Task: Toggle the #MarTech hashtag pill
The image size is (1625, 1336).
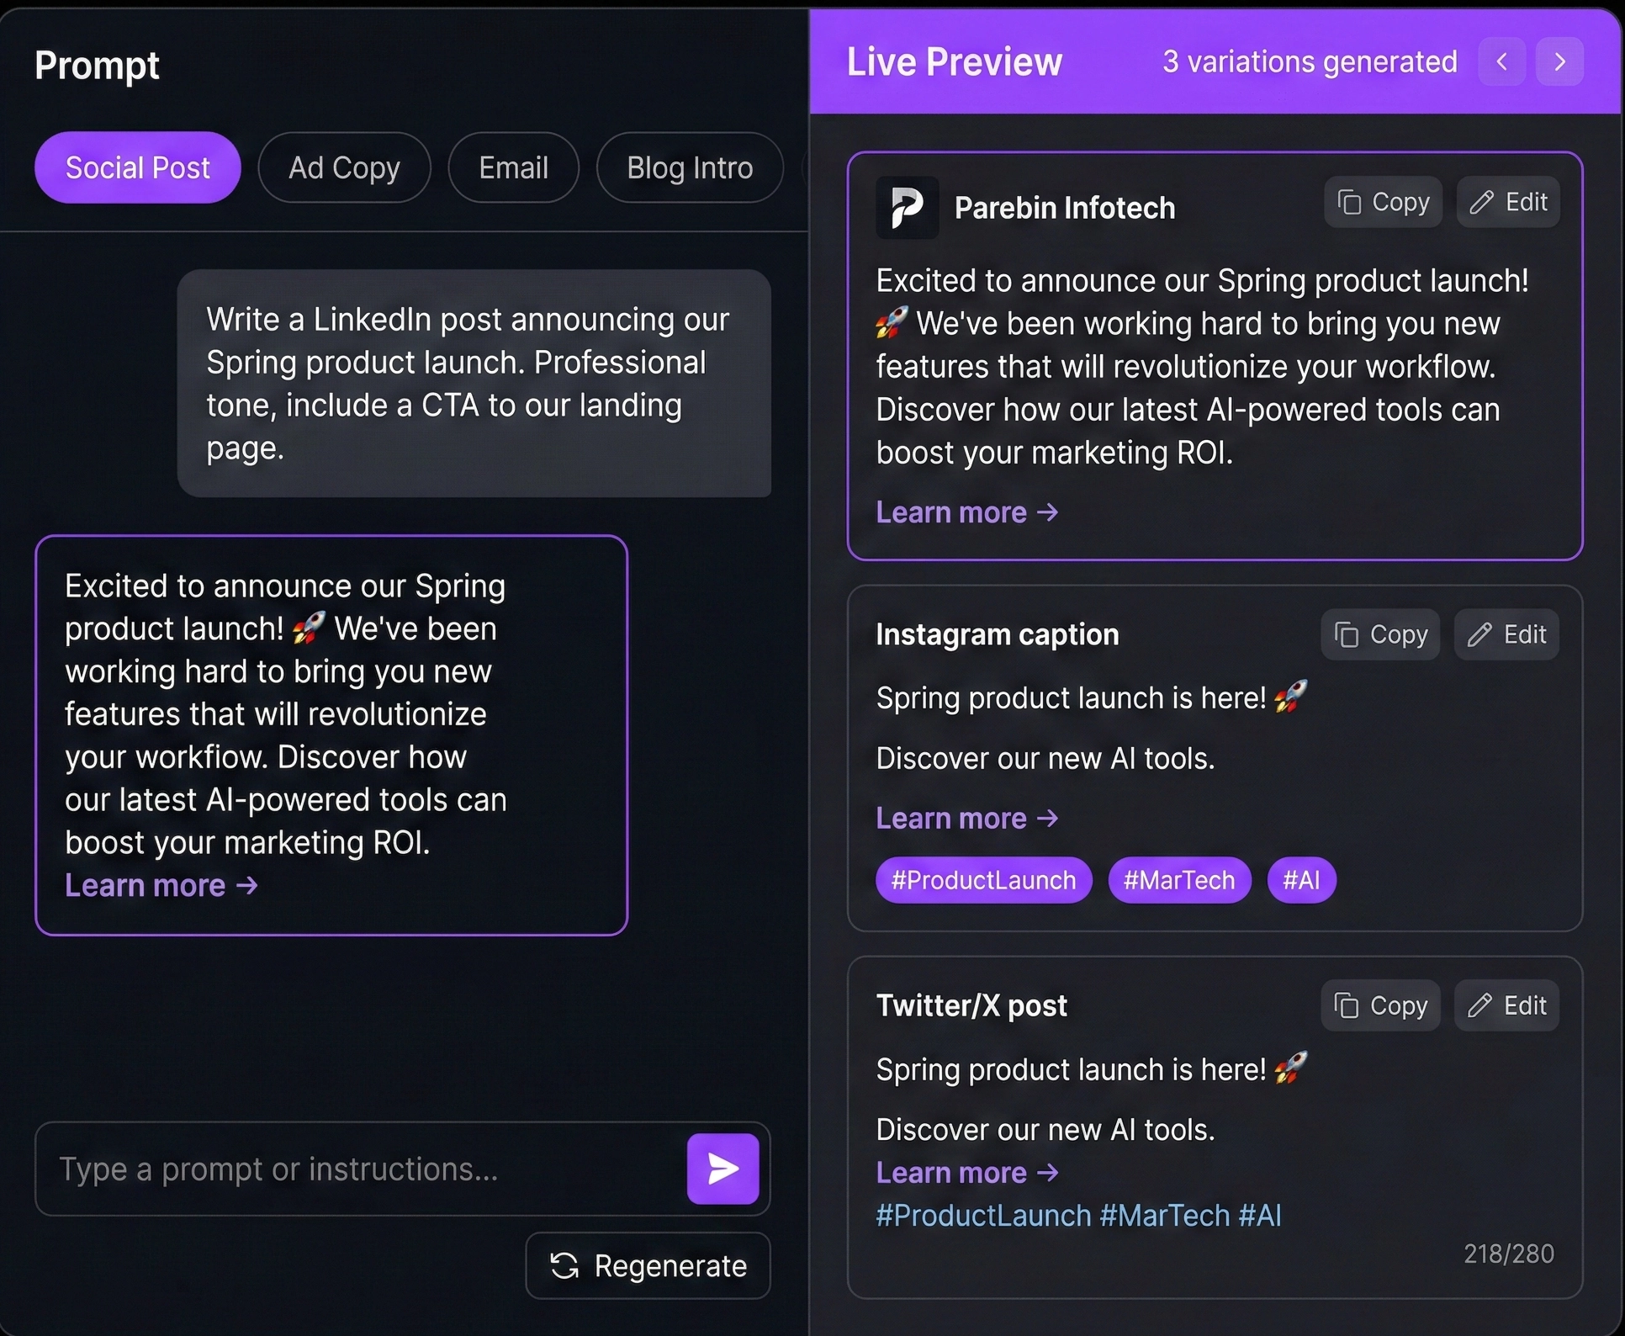Action: pyautogui.click(x=1179, y=880)
